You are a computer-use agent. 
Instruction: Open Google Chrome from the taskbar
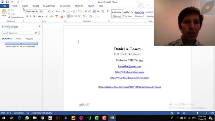point(43,118)
